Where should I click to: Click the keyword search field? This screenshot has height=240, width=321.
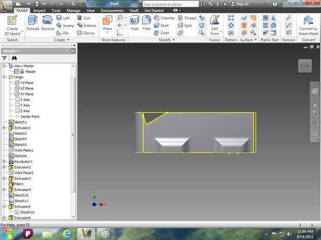[170, 4]
